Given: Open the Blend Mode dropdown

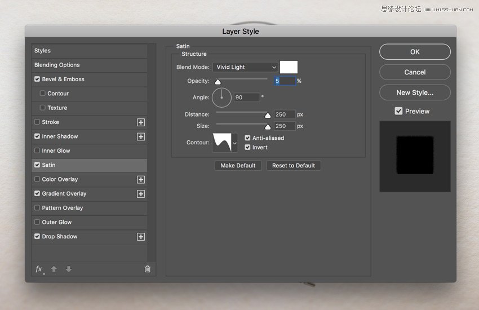Looking at the screenshot, I should (246, 67).
